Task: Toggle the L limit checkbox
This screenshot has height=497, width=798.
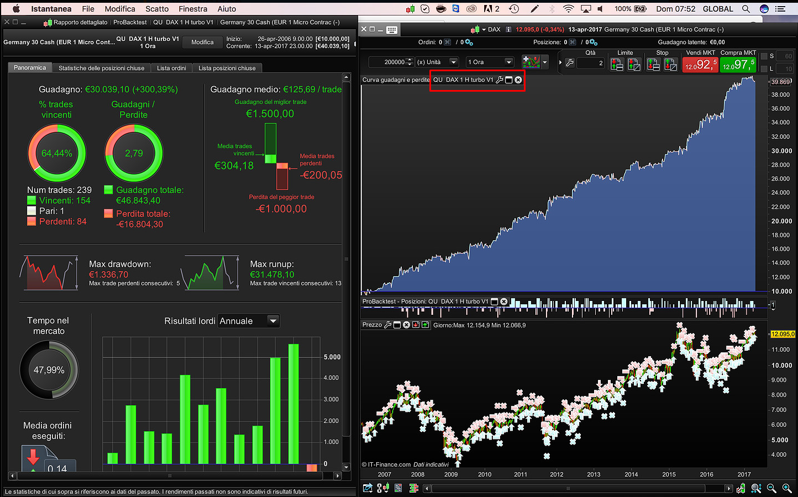Action: [764, 68]
